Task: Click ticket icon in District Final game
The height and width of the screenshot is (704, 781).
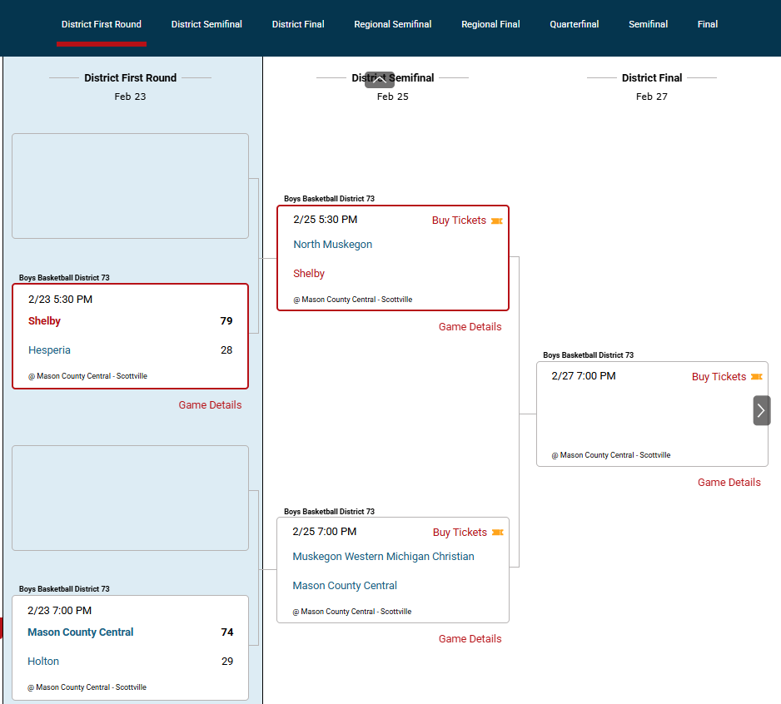Action: coord(756,377)
